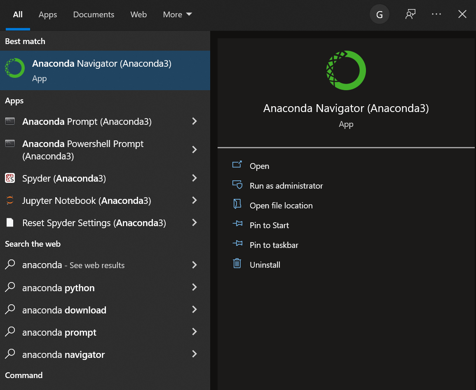Expand Reset Spyder Settings chevron
Viewport: 476px width, 390px height.
point(195,223)
